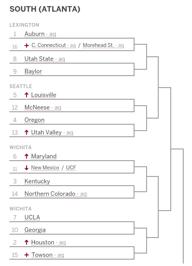Click the down arrow next to New Mexico
The width and height of the screenshot is (192, 266).
27,168
